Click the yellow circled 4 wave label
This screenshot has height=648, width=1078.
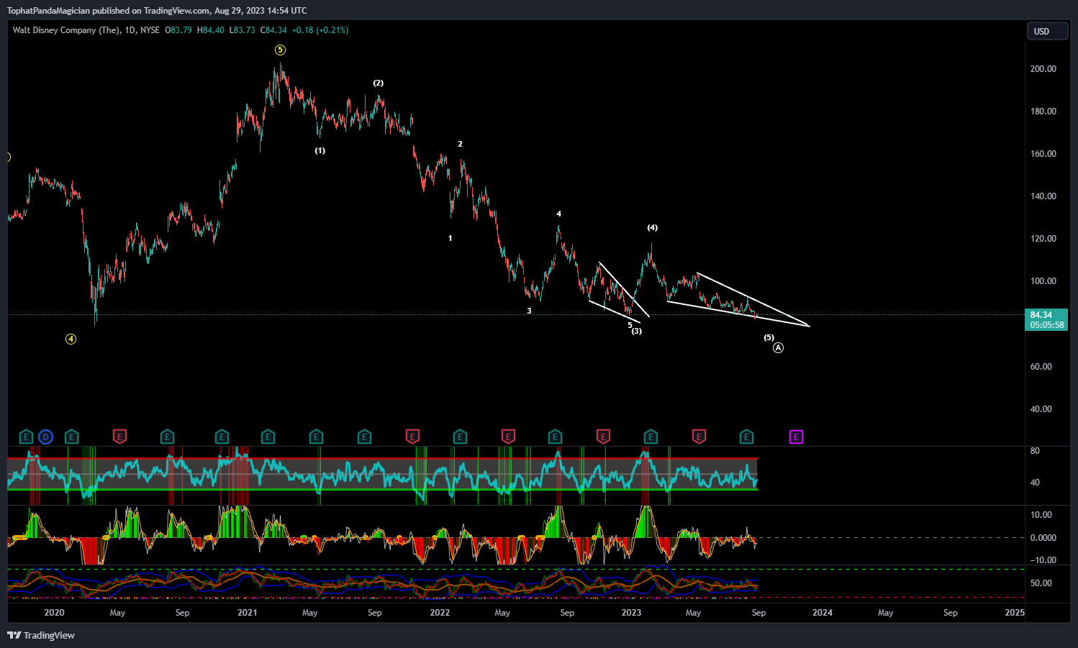[71, 339]
